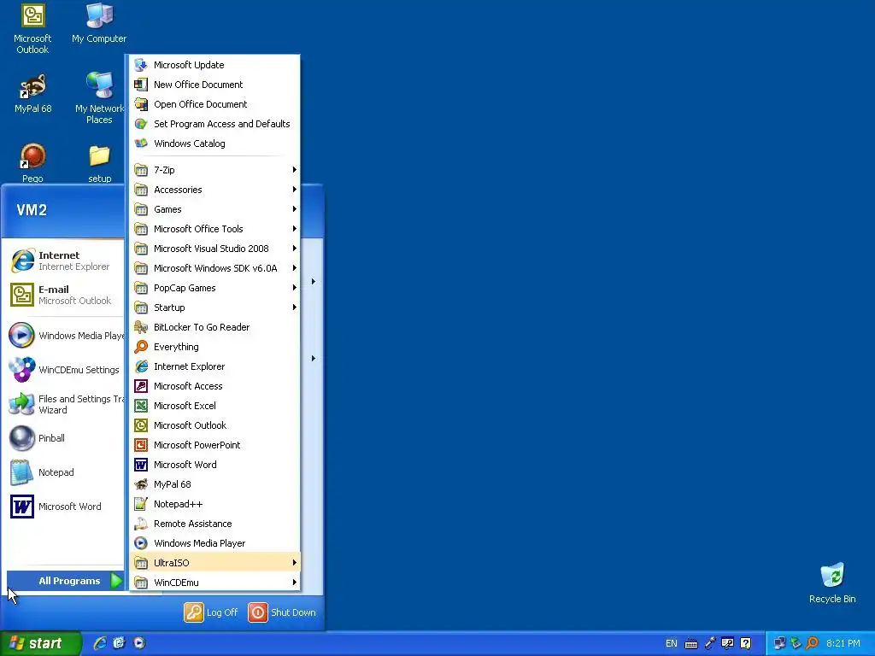The width and height of the screenshot is (875, 656).
Task: Open the Games folder entry
Action: click(214, 209)
